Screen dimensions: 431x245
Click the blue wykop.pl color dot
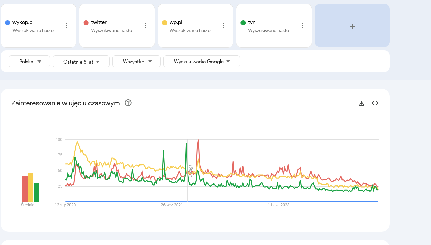click(8, 23)
